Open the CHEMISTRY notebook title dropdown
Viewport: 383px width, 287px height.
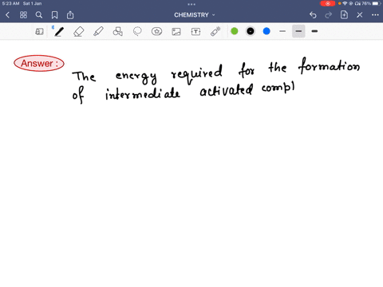(195, 15)
